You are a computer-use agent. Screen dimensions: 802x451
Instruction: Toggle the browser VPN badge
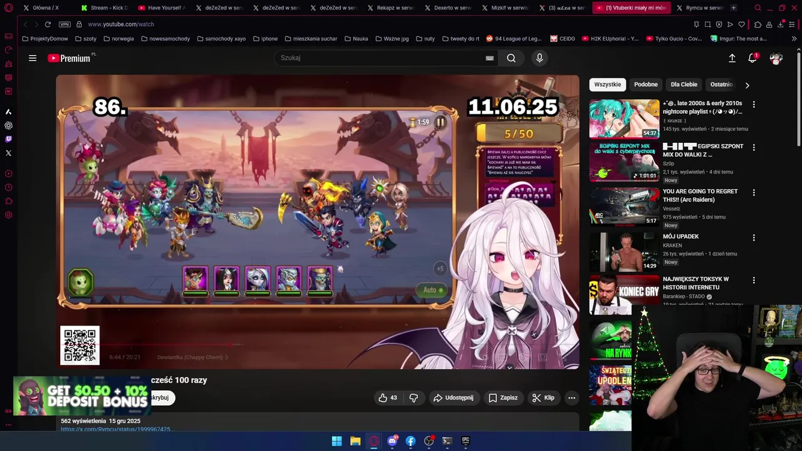pyautogui.click(x=65, y=24)
